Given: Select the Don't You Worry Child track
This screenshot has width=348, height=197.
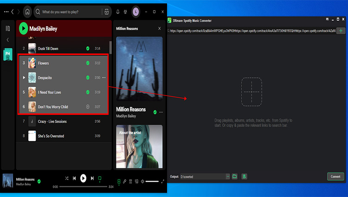Looking at the screenshot, I should pos(64,107).
